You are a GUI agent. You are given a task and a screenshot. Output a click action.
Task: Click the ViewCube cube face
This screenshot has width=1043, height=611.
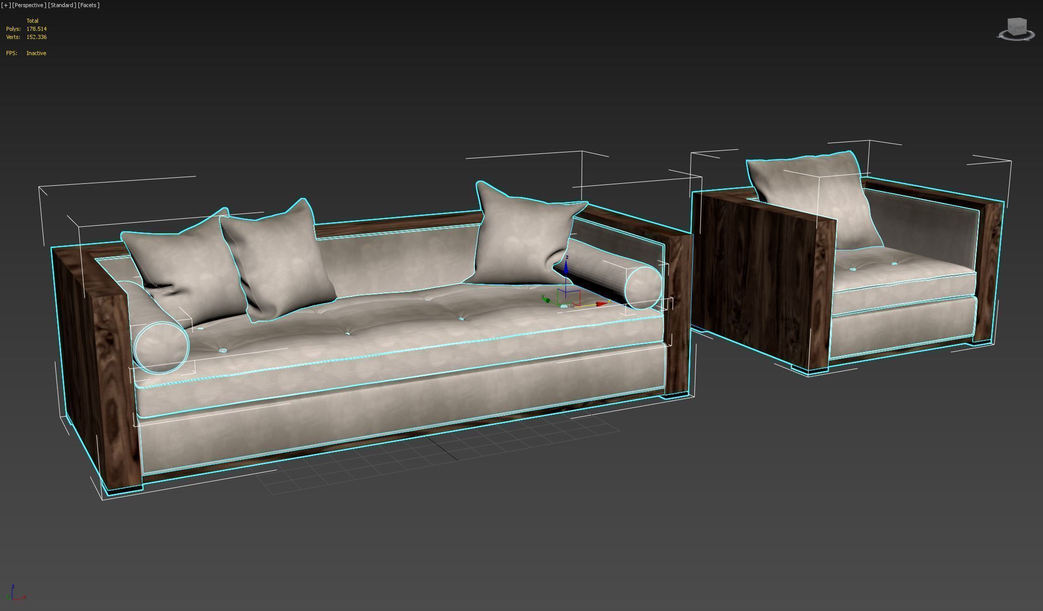click(1017, 26)
